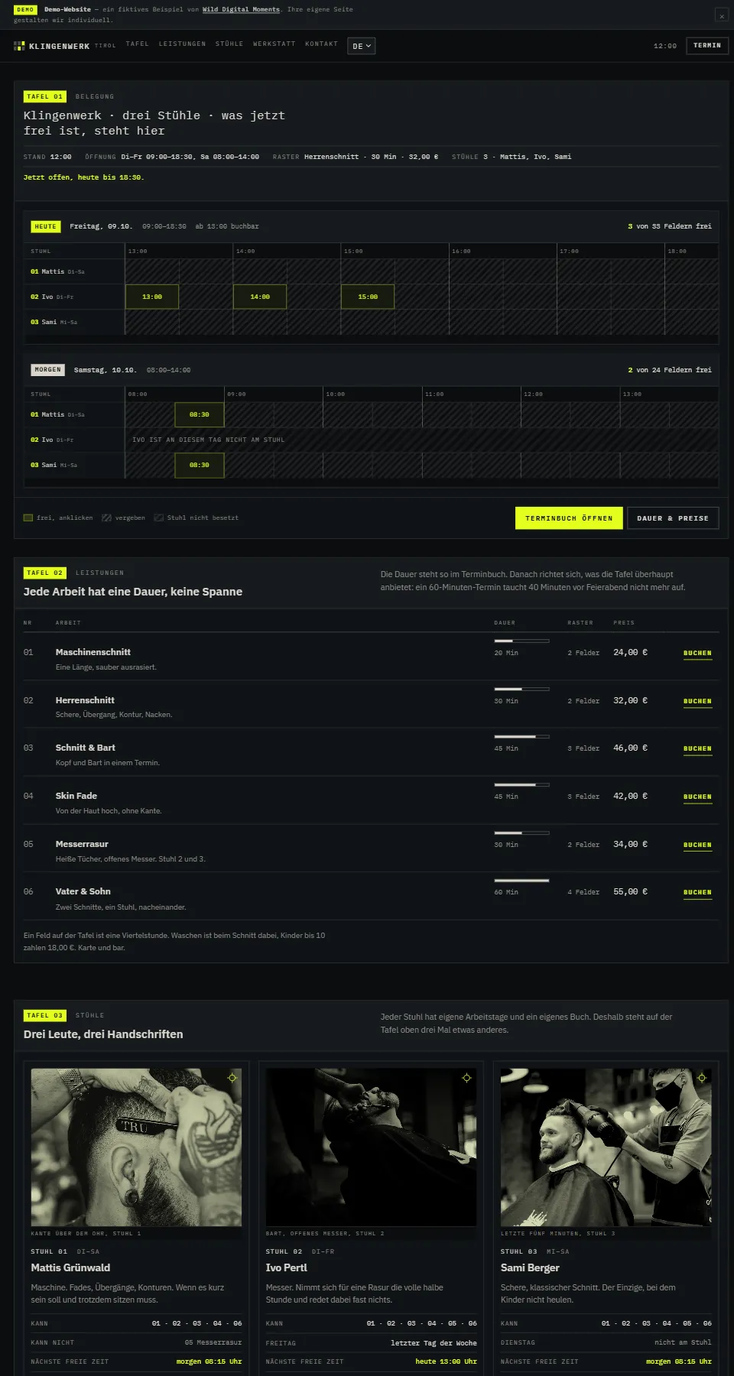Image resolution: width=734 pixels, height=1376 pixels.
Task: Click Ivo's 'heute 13:00 Uhr' next free time
Action: 446,1361
